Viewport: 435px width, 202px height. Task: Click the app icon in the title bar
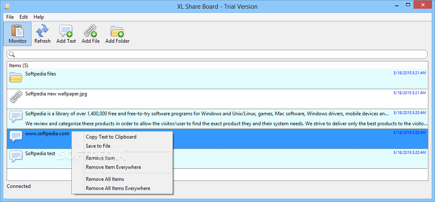pos(7,6)
